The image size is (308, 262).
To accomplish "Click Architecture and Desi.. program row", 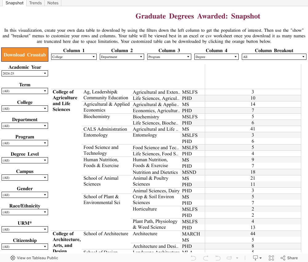I will click(x=156, y=246).
